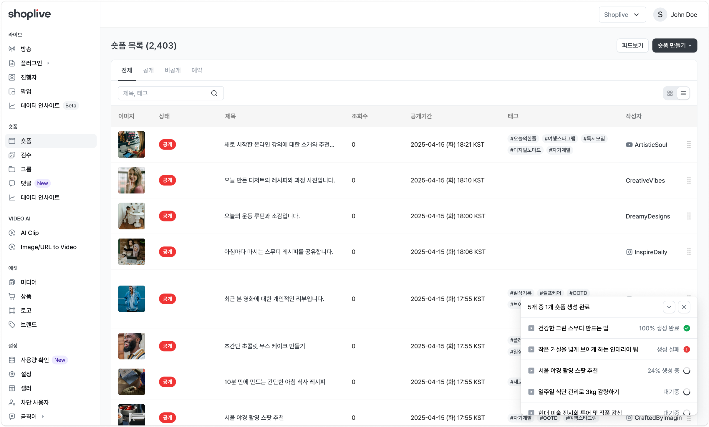Expand the 금칙어 submenu arrow

coord(43,416)
